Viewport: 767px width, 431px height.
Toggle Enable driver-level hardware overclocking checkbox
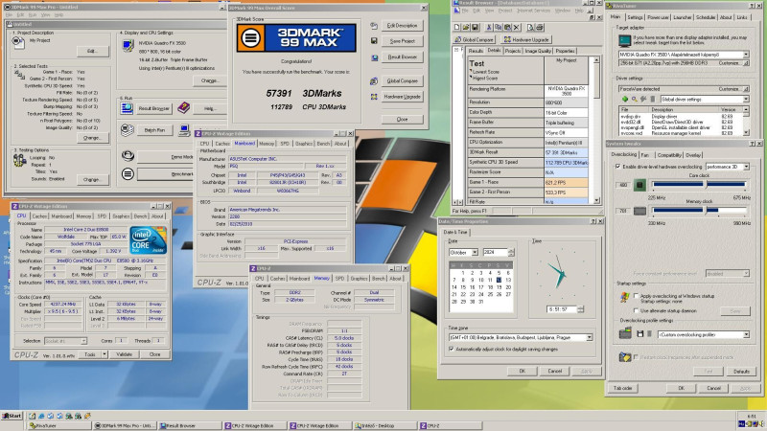(x=617, y=167)
